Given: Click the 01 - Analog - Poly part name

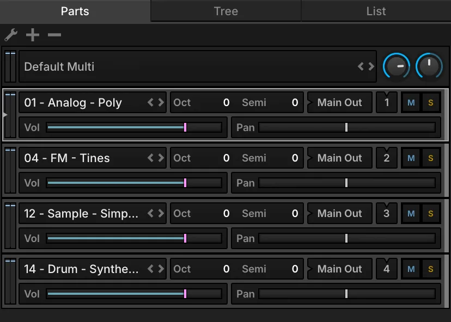Looking at the screenshot, I should [73, 103].
